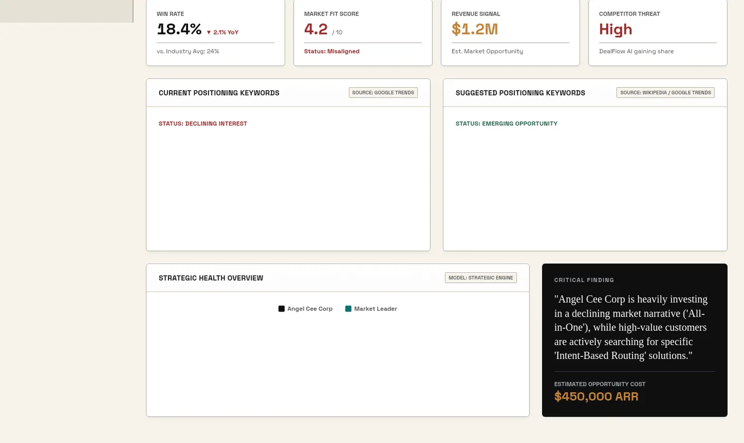Screen dimensions: 744x443
Task: Click the Source: Google Trends badge
Action: coord(383,93)
